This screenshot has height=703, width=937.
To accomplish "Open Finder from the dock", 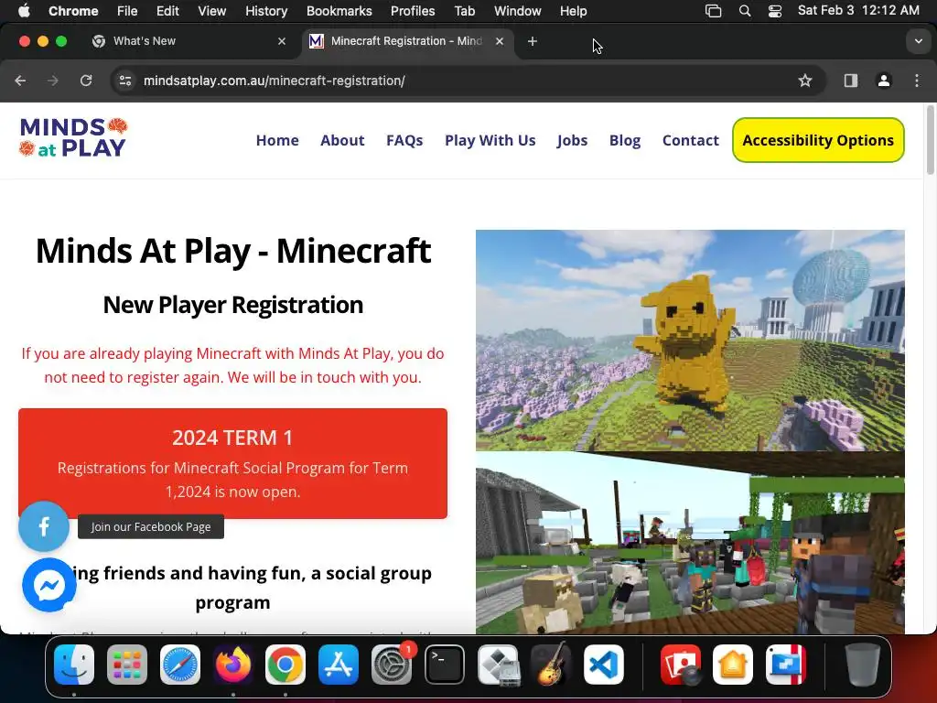I will click(x=74, y=665).
